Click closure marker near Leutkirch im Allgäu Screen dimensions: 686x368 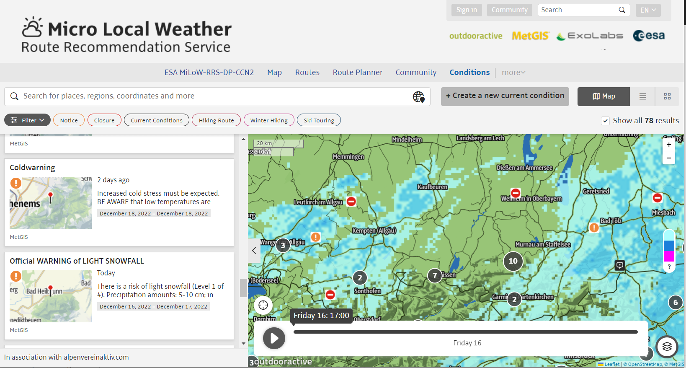pyautogui.click(x=351, y=202)
